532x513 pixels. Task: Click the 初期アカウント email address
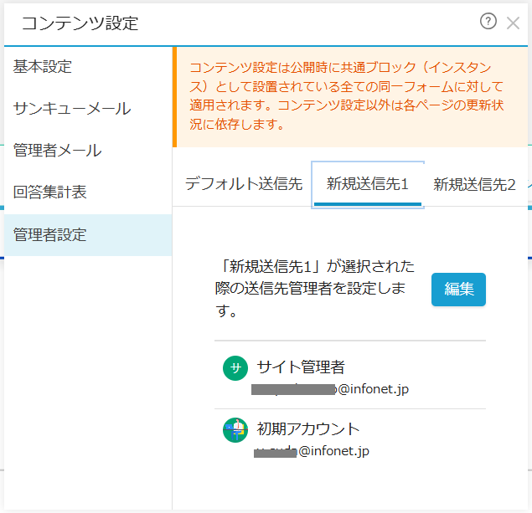point(312,451)
